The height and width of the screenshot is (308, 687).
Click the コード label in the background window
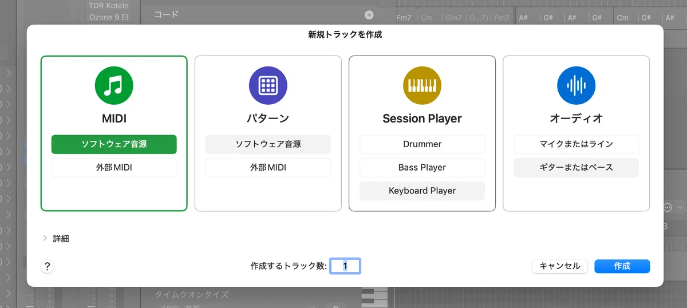click(x=167, y=15)
